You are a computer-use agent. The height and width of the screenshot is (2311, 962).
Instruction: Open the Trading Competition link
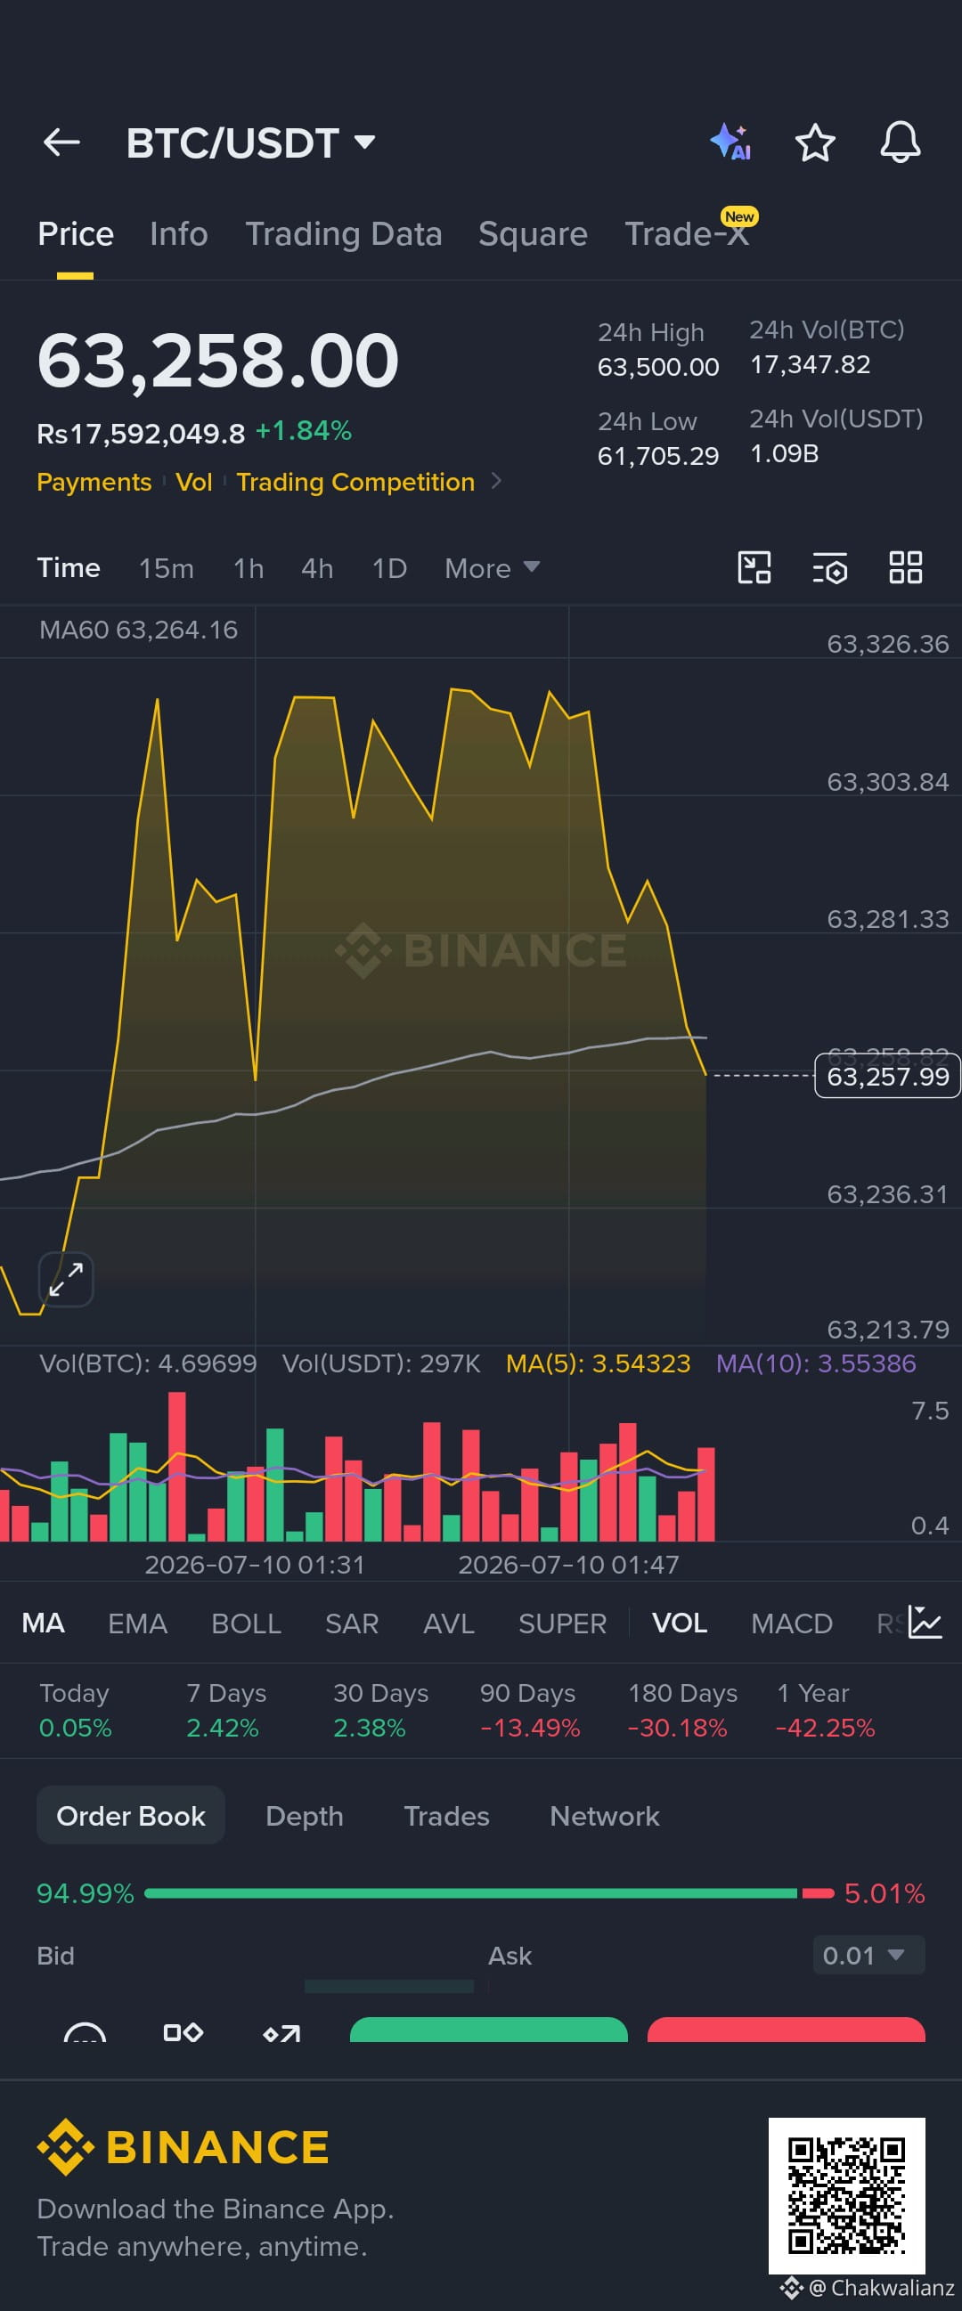355,482
